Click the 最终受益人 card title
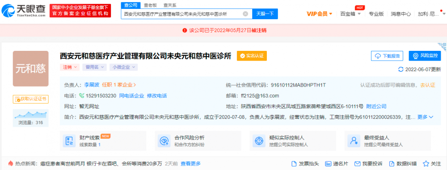 click(376, 138)
